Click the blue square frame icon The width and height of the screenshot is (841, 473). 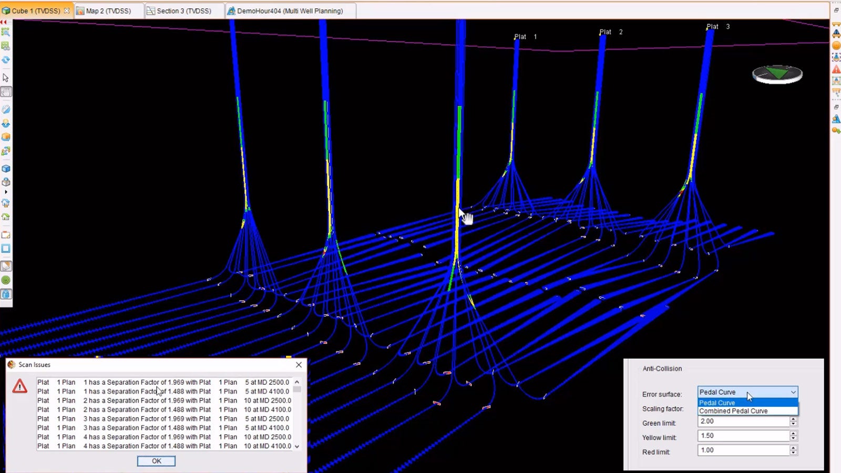[x=6, y=249]
